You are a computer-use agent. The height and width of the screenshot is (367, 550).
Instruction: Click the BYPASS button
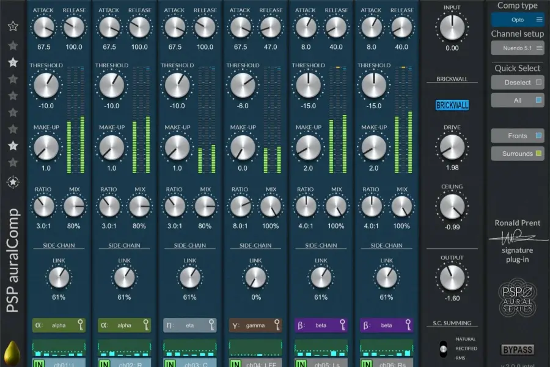(x=518, y=350)
